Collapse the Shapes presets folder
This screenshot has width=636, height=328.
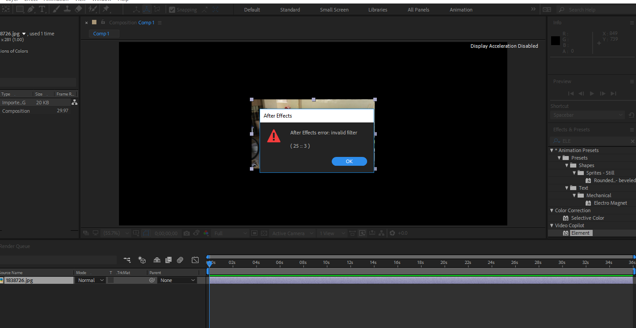pos(567,165)
